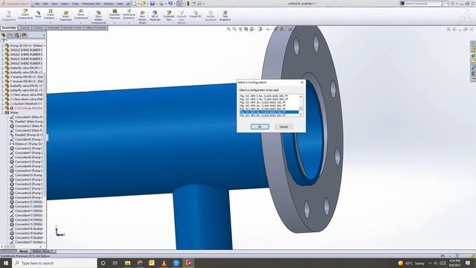The image size is (476, 268).
Task: Open the Photoview 360 menu
Action: pyautogui.click(x=91, y=4)
